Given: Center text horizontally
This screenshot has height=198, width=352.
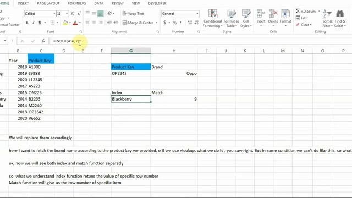Looking at the screenshot, I should 94,23.
